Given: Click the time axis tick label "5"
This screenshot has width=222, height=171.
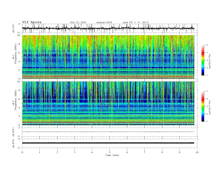Looking at the screenshot, I should [x=110, y=152].
